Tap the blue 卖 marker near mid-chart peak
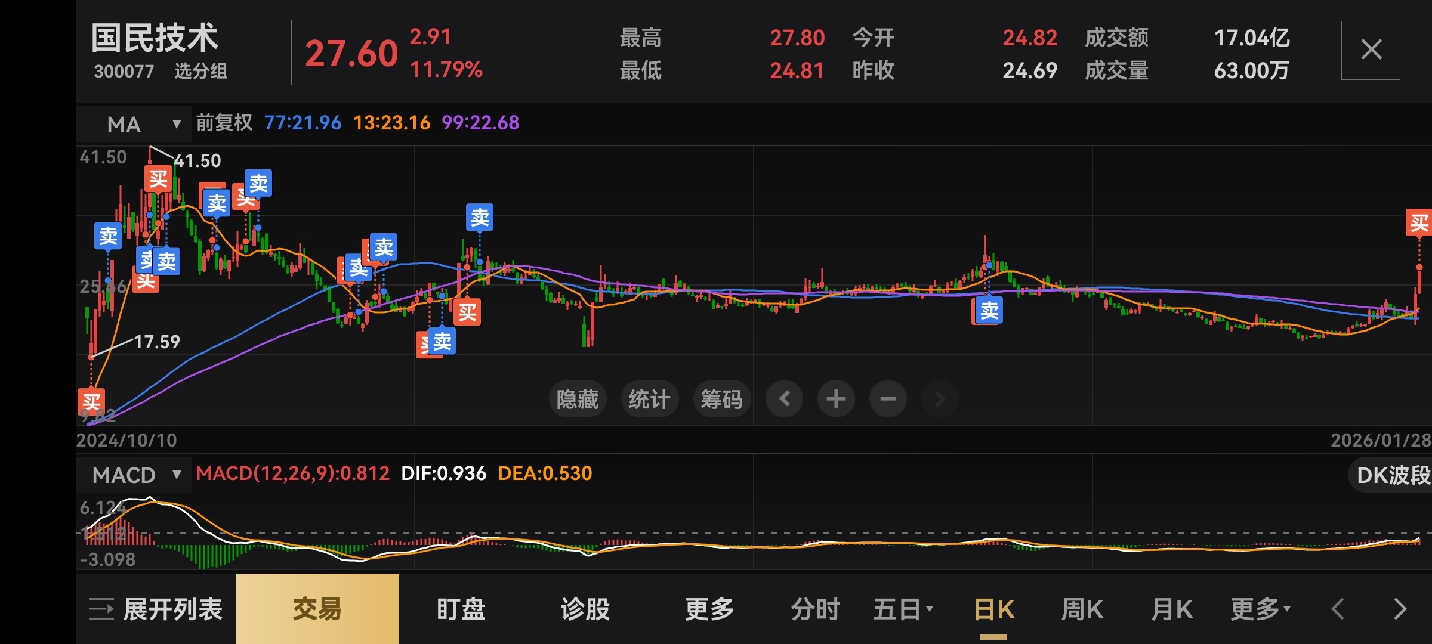 [480, 218]
